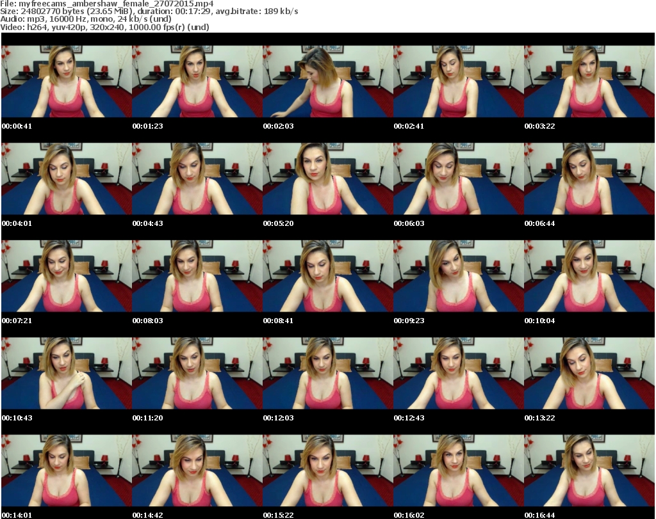Click the 00:00:41 timestamp label
The height and width of the screenshot is (519, 656).
point(17,126)
